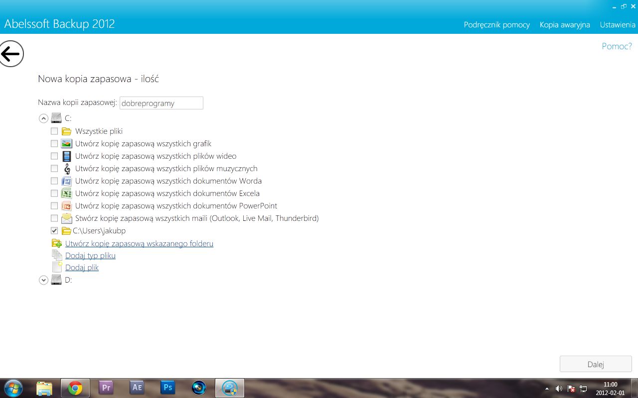638x398 pixels.
Task: Click the Action Center flag tray icon
Action: click(572, 389)
